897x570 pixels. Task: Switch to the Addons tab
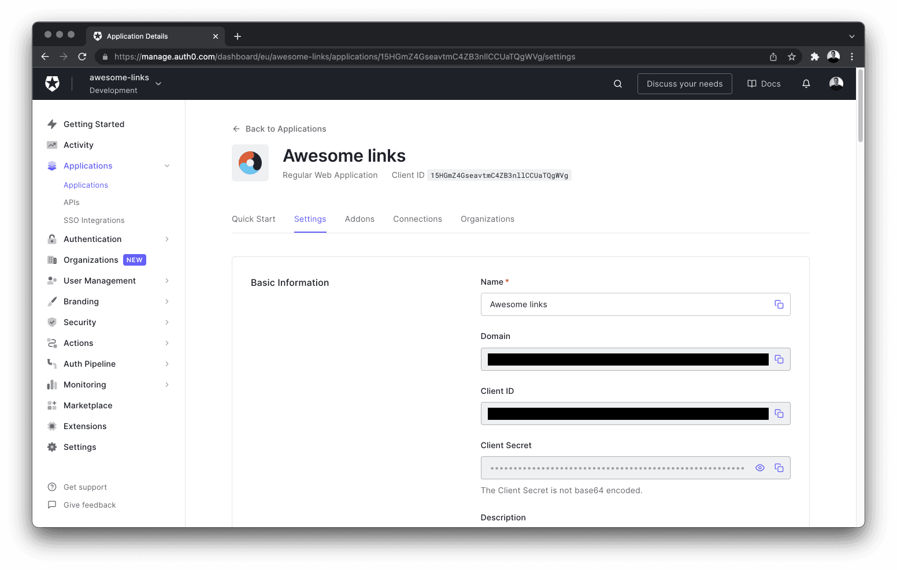click(x=359, y=219)
